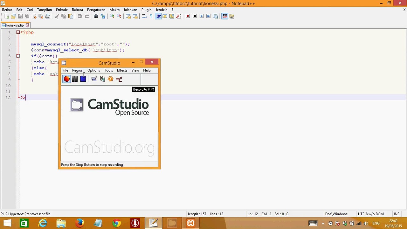Toggle Synchronize Horizontal Scrolling icon
Viewport: 407px width, 229px height.
(135, 16)
